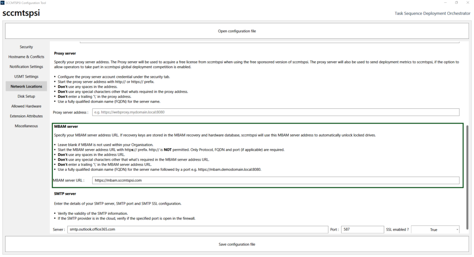Switch to Extension Attributes tab

26,116
